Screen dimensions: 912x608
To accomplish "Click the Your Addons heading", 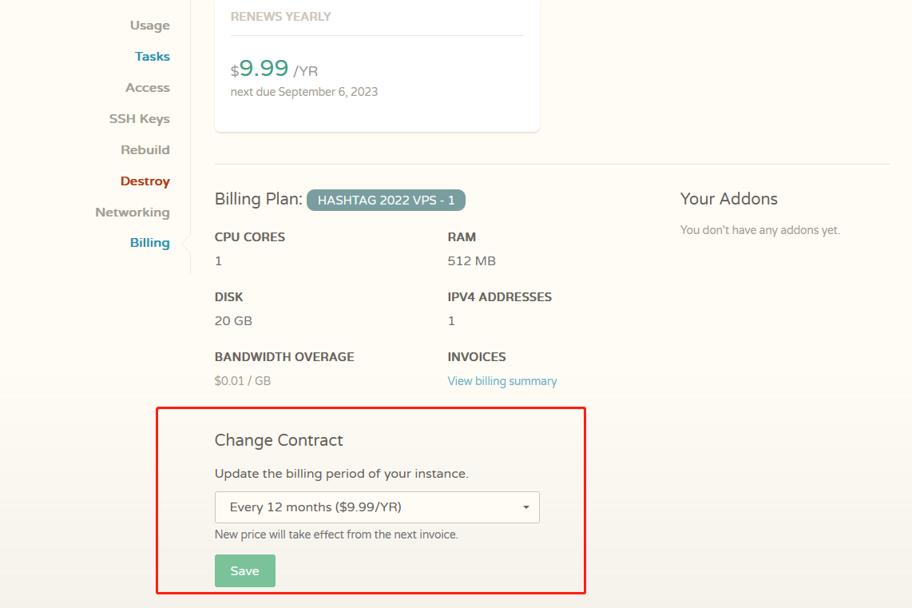I will (728, 199).
